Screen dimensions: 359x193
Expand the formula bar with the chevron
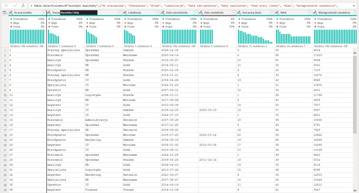354,6
